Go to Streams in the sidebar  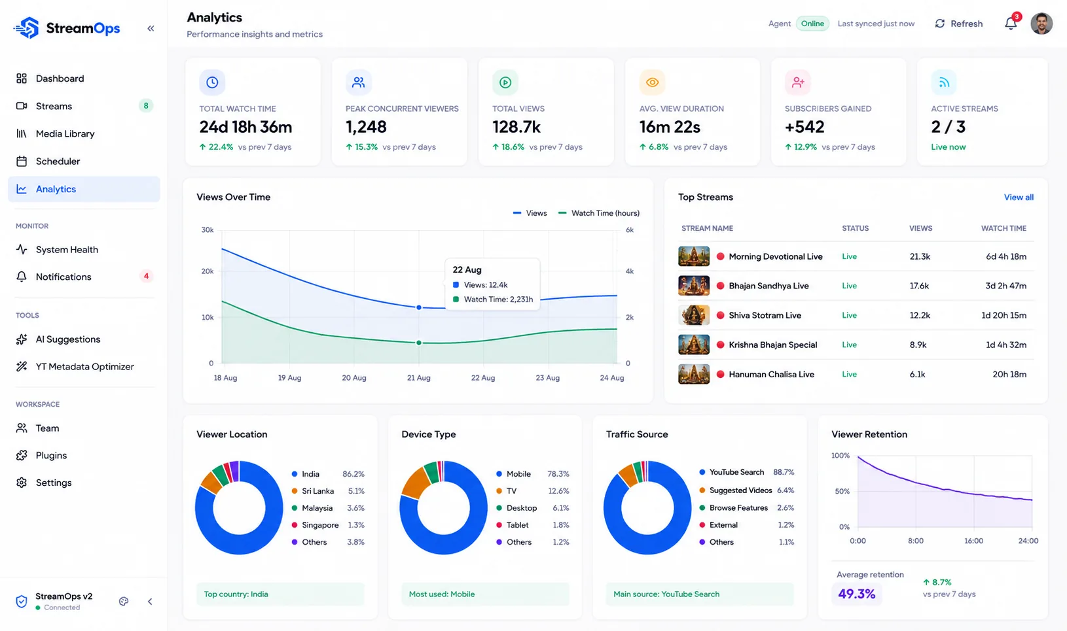84,106
